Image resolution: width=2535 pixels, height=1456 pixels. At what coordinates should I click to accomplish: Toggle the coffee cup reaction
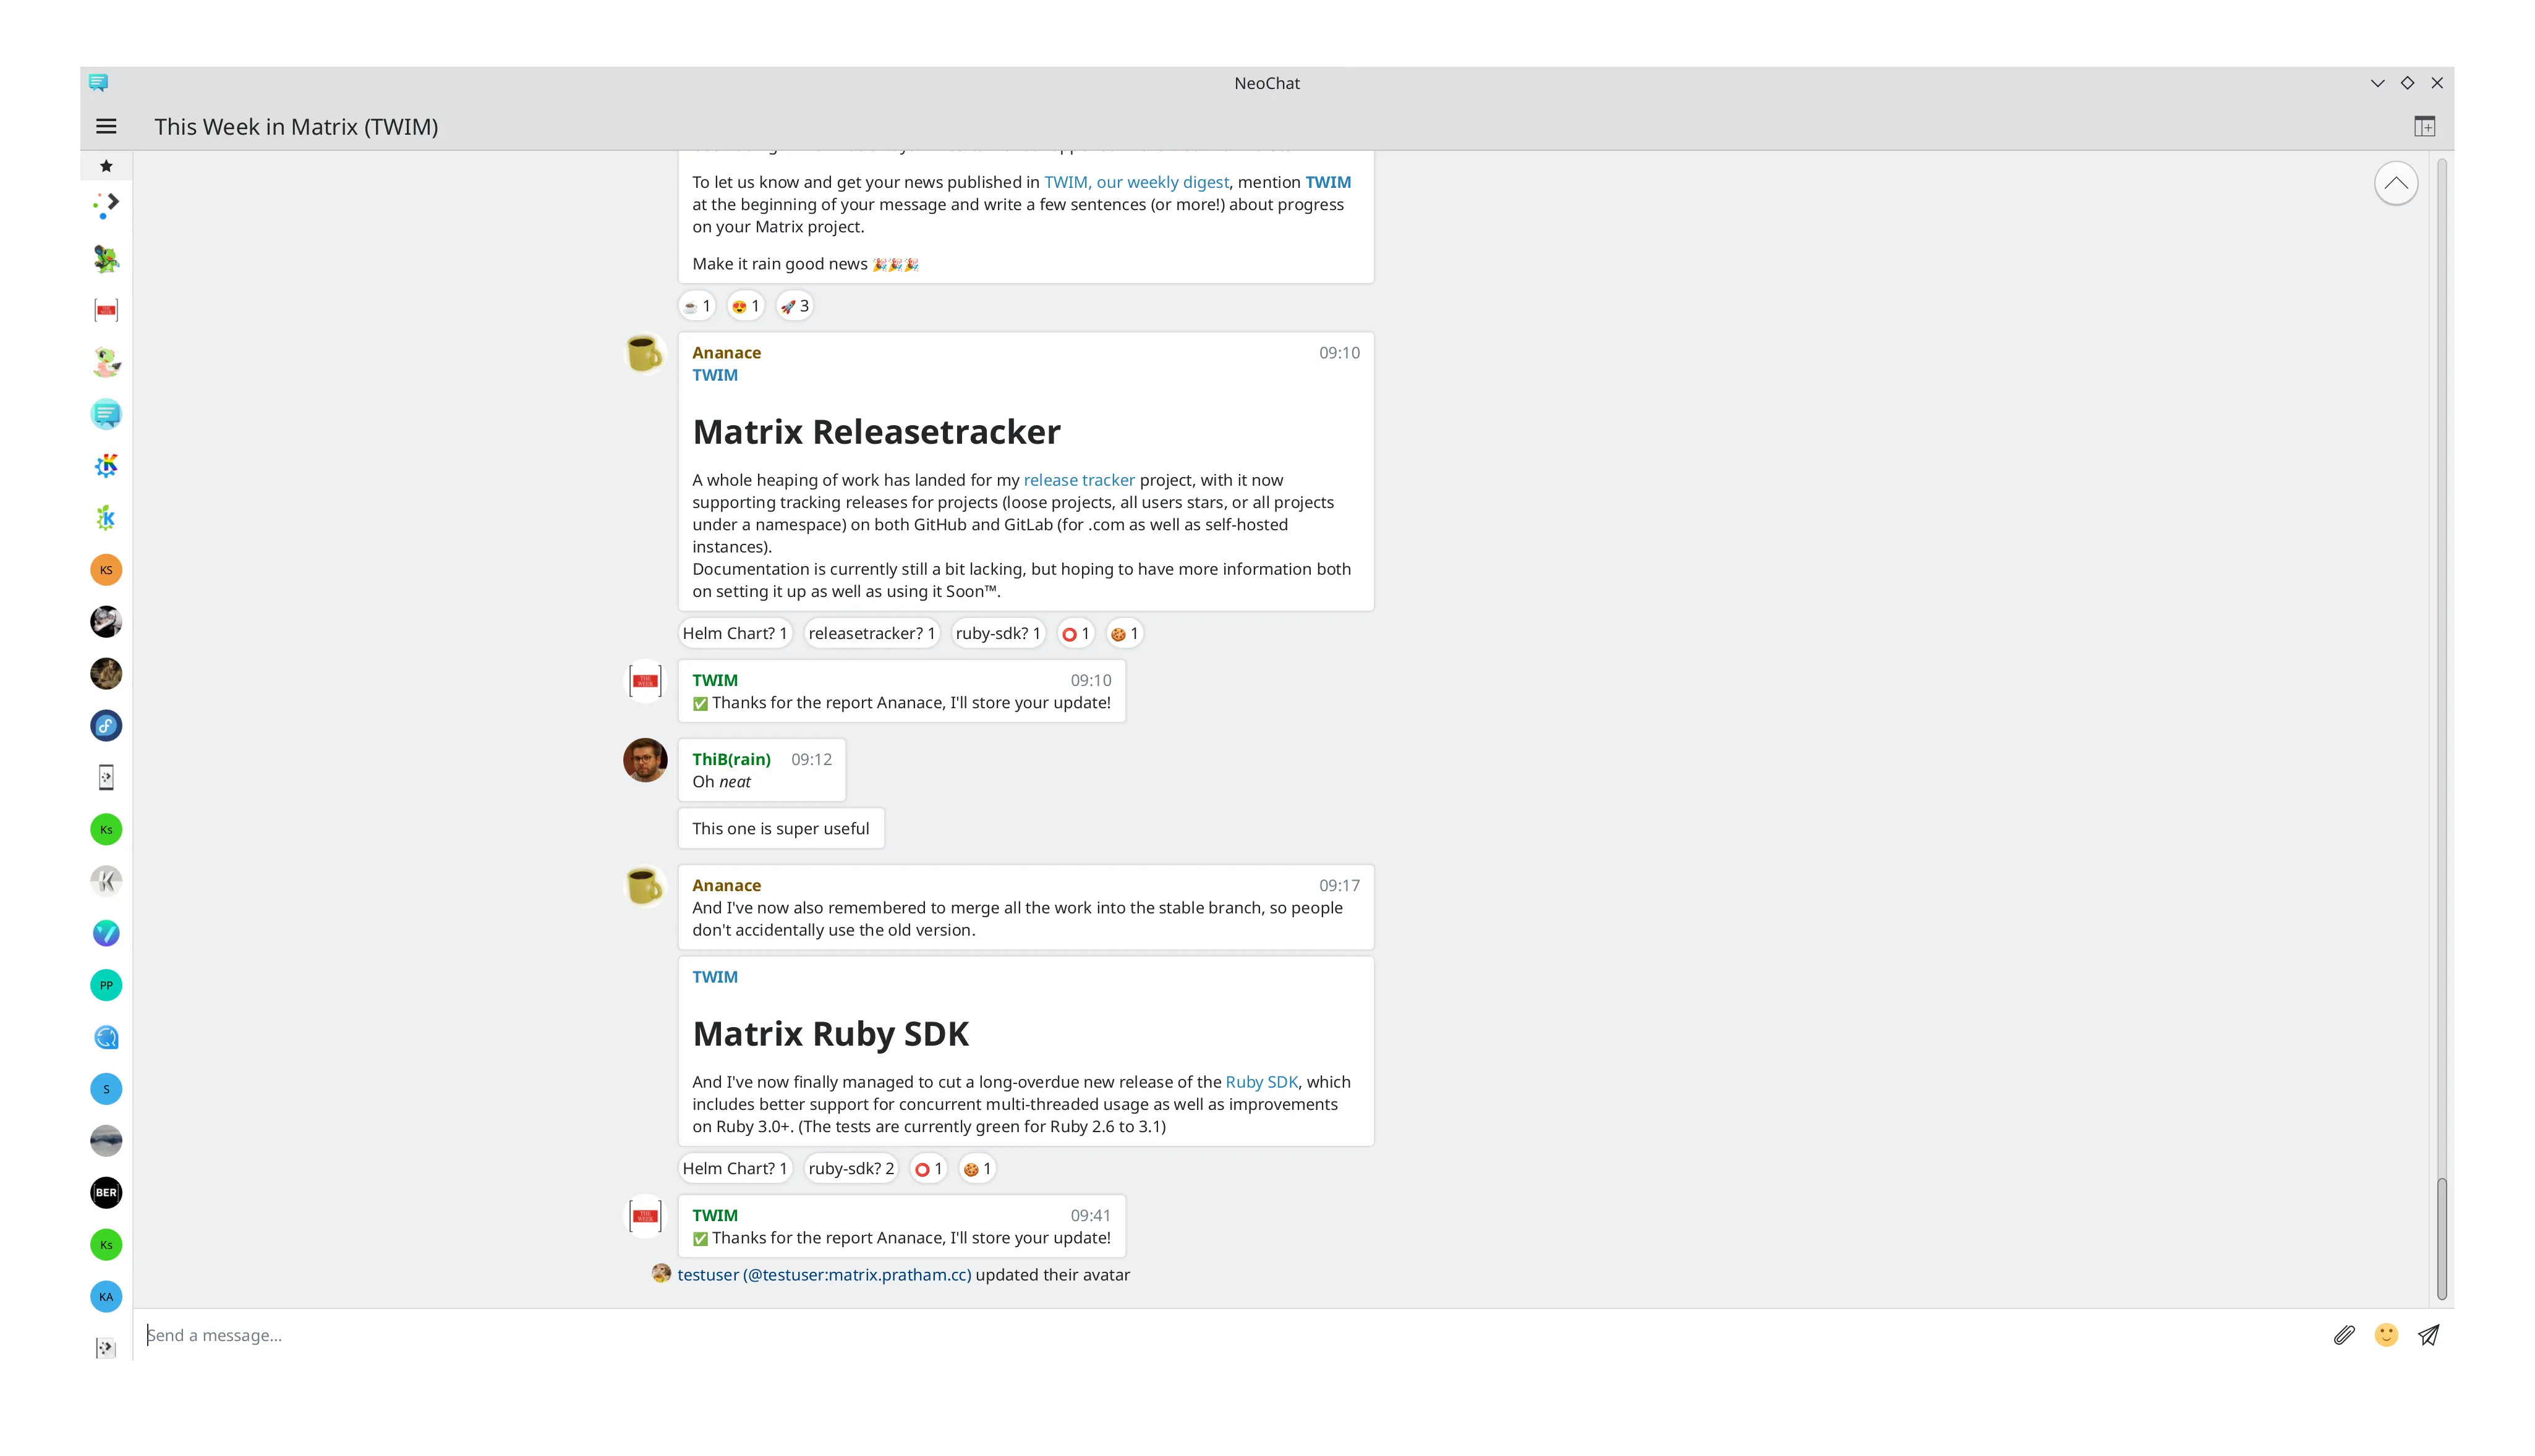pyautogui.click(x=696, y=306)
